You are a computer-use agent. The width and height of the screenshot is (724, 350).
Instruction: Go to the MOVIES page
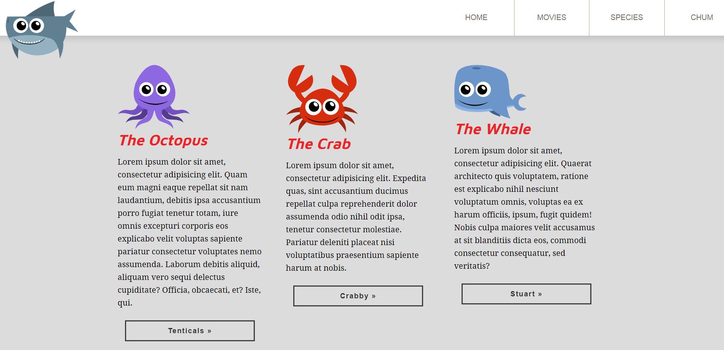pos(552,18)
